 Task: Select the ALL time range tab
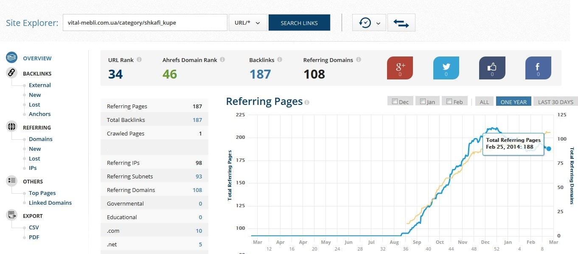(x=484, y=102)
